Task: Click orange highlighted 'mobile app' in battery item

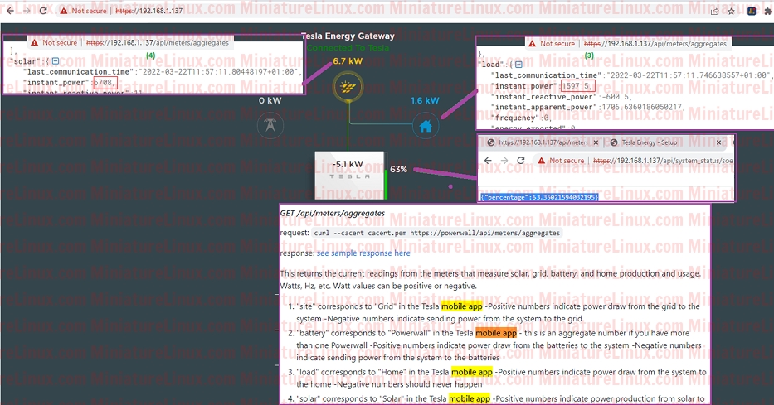Action: [495, 333]
